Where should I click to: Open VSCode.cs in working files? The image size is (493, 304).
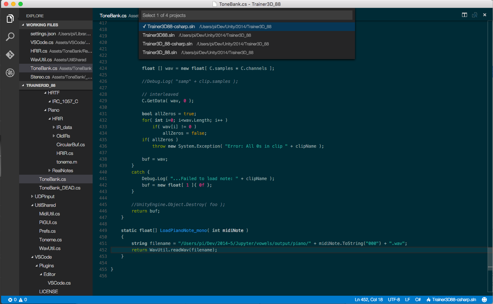(56, 43)
